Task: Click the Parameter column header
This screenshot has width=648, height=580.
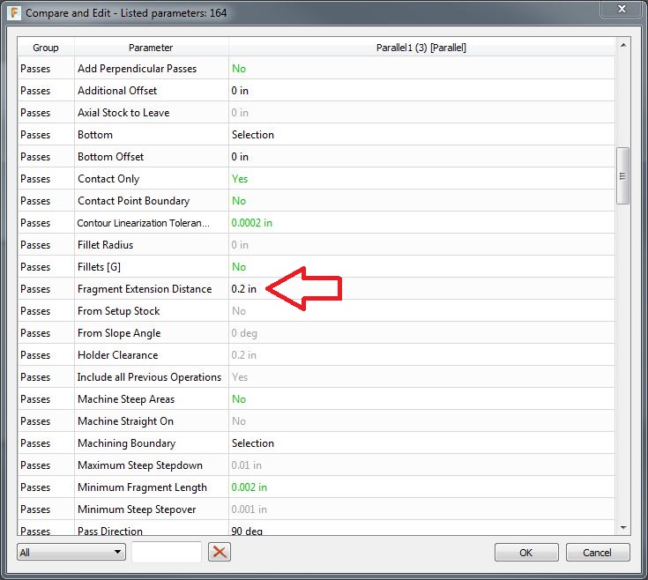Action: 151,48
